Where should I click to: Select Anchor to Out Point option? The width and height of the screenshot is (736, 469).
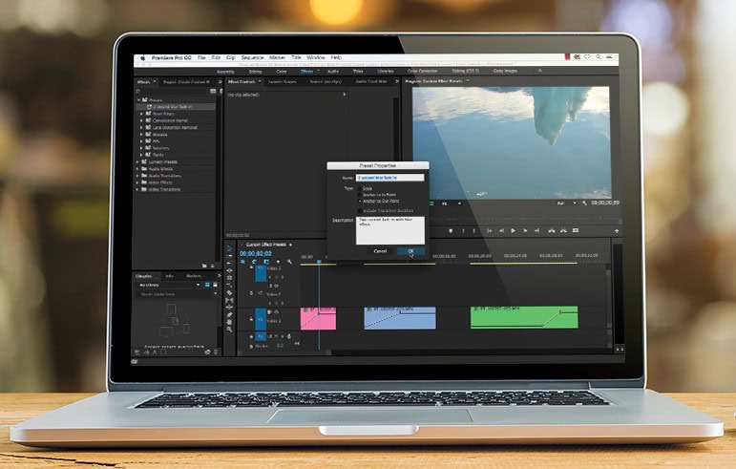tap(360, 202)
